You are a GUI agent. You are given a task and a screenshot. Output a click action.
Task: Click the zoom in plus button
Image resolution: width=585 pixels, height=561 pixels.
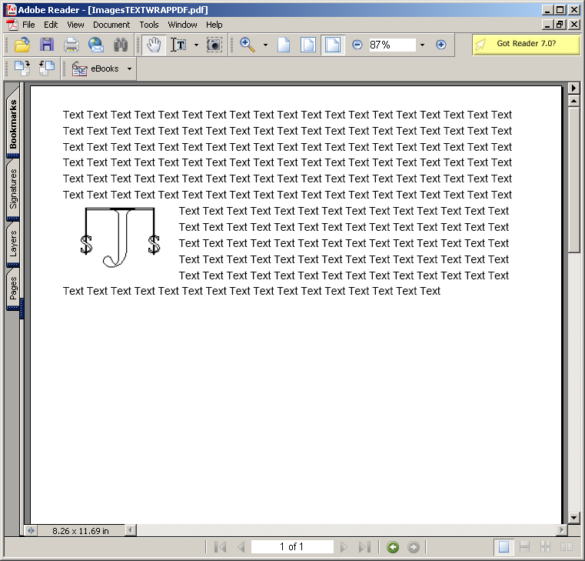(441, 45)
